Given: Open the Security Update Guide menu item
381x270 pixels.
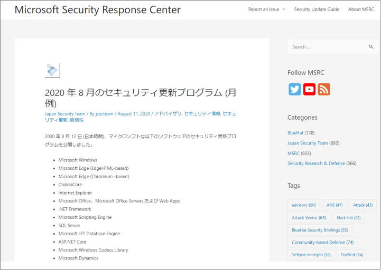Looking at the screenshot, I should click(317, 9).
